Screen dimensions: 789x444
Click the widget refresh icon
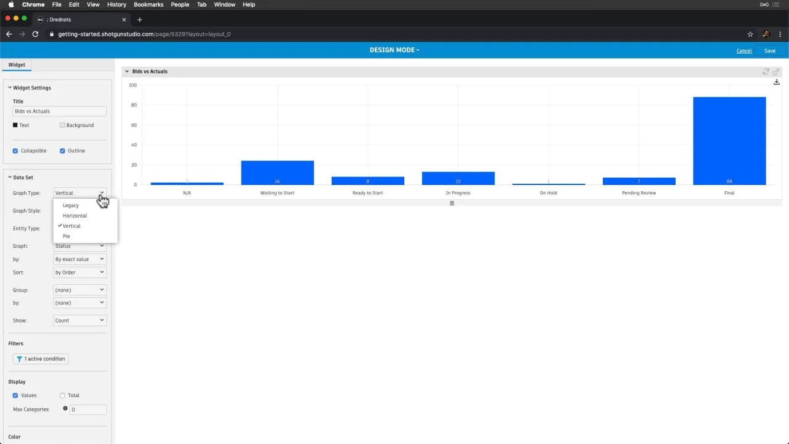766,72
